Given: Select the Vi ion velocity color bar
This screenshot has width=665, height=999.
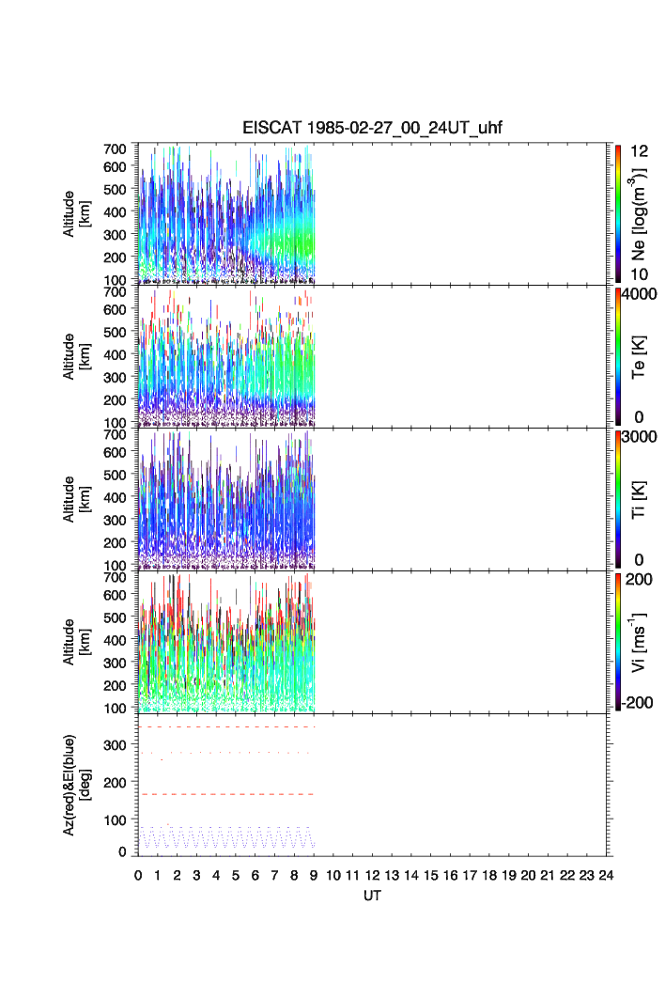Looking at the screenshot, I should 618,641.
